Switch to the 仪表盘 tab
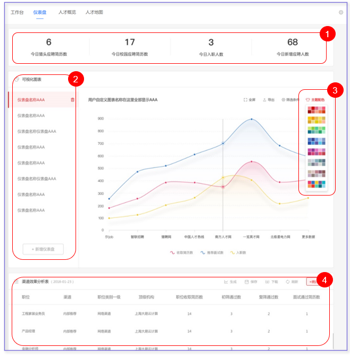The image size is (350, 356). [40, 12]
